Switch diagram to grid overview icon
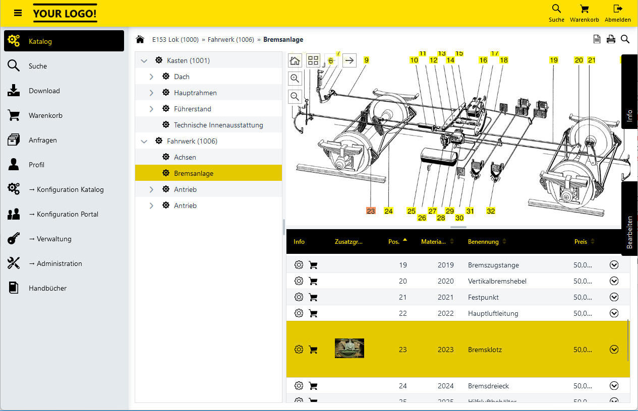 pyautogui.click(x=313, y=60)
